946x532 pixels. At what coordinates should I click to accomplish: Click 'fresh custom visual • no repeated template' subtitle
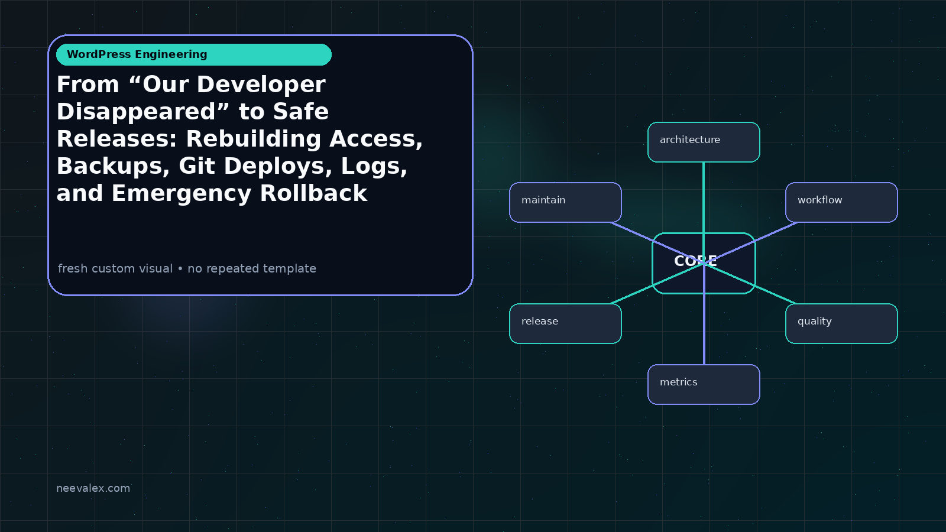coord(187,268)
